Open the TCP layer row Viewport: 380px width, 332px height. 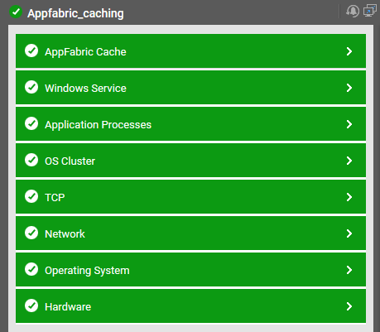(x=190, y=197)
